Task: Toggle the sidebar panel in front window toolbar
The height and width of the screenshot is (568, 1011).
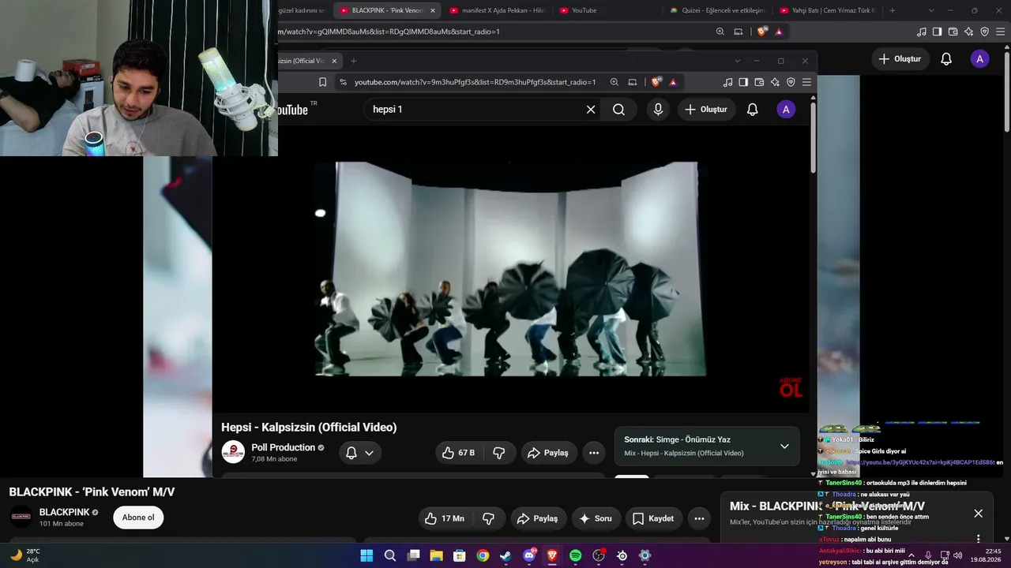Action: coord(743,82)
